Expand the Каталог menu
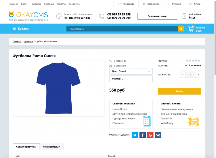This screenshot has height=158, width=216. [32, 29]
